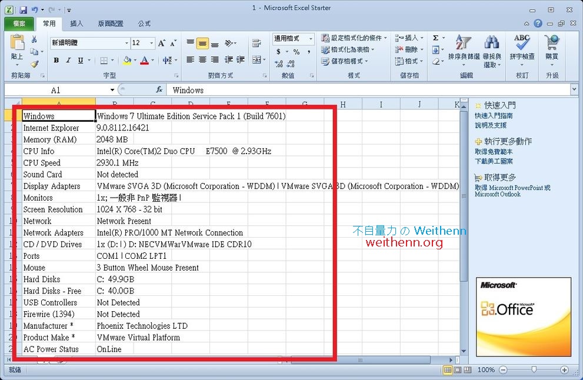The image size is (583, 380).
Task: Open the fill color dropdown arrow
Action: 135,60
